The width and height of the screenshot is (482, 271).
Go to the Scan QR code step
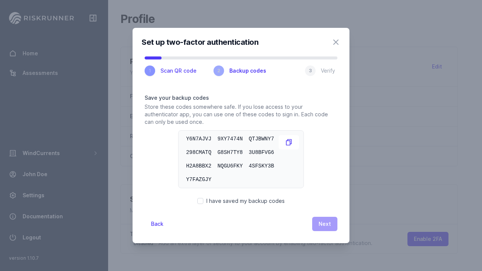pos(171,71)
